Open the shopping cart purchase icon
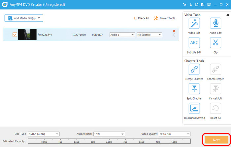This screenshot has width=231, height=147. coord(185,5)
